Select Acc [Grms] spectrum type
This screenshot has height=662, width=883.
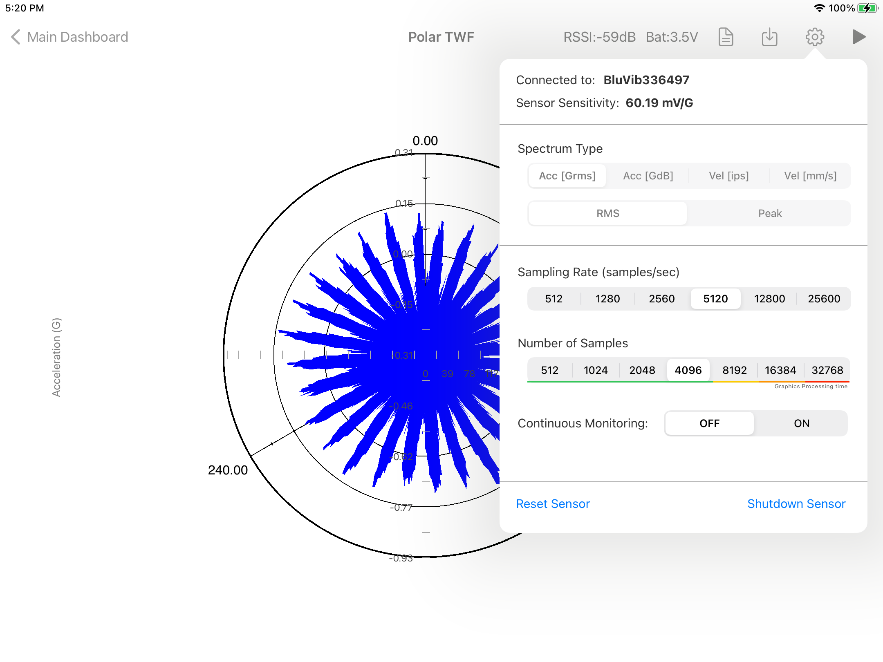tap(567, 176)
